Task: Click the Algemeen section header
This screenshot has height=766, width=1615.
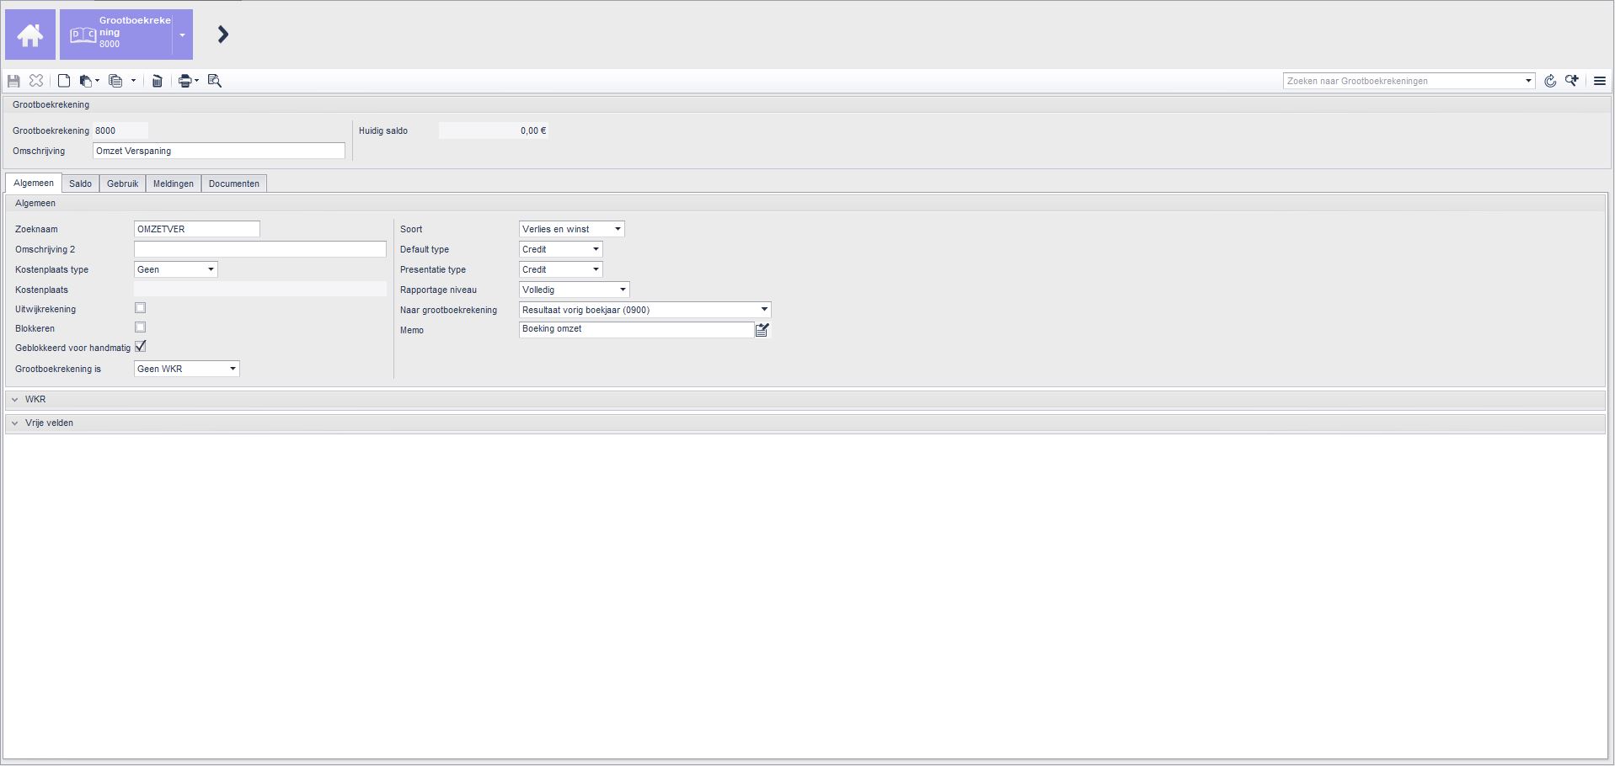Action: [805, 203]
